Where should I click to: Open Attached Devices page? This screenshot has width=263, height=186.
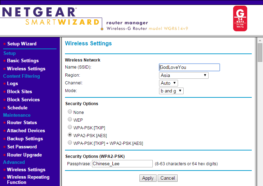(26, 130)
